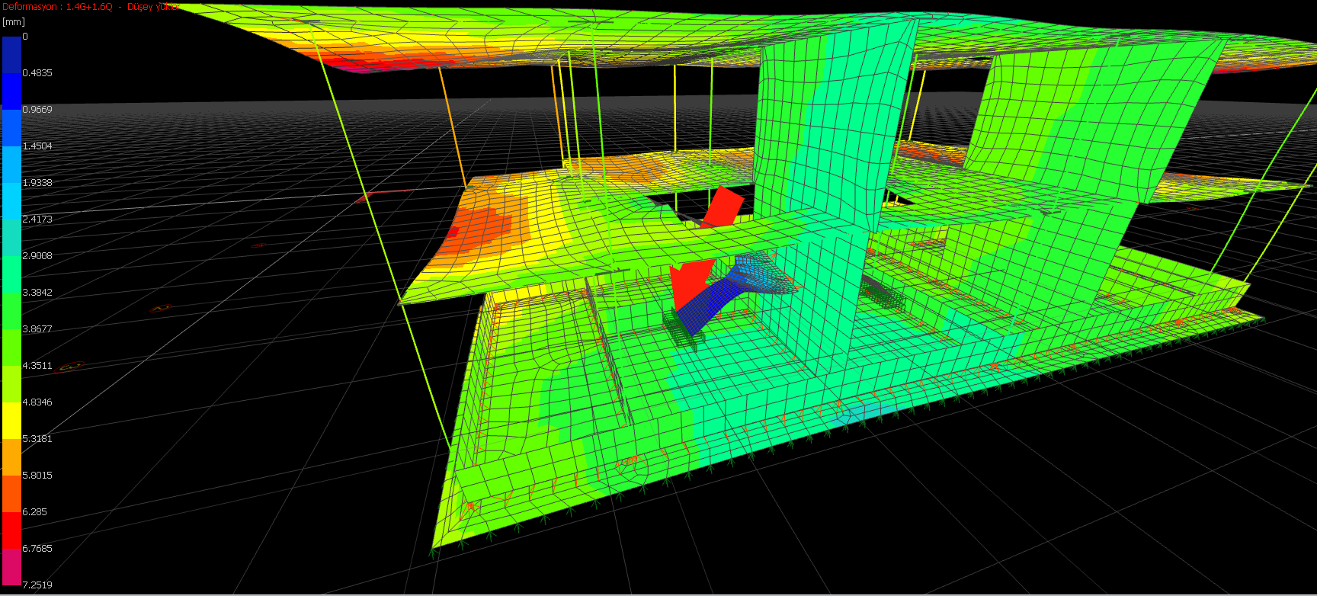Viewport: 1317px width, 596px height.
Task: Pick the cyan band above 2.4173
Action: [x=11, y=200]
